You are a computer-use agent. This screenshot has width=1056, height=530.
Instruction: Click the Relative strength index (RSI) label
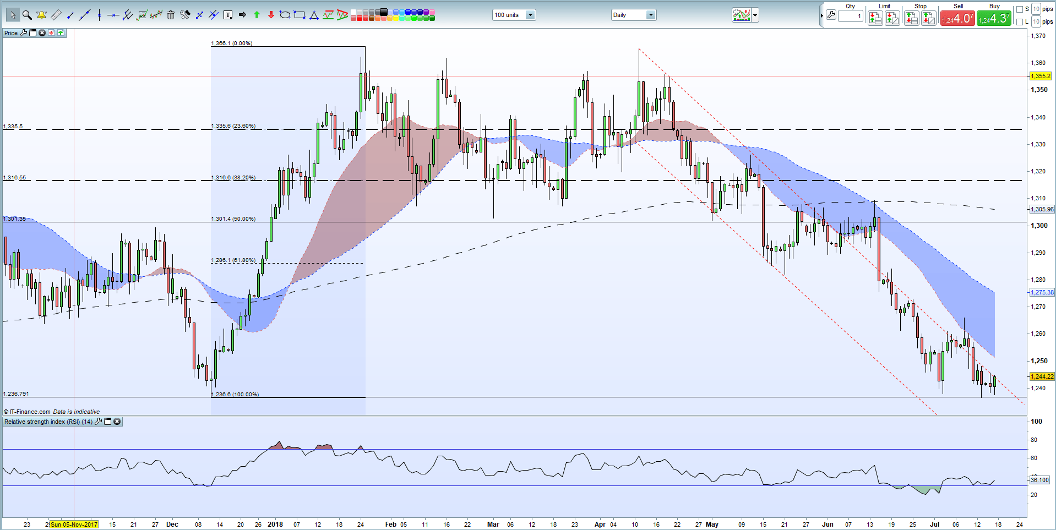(48, 422)
